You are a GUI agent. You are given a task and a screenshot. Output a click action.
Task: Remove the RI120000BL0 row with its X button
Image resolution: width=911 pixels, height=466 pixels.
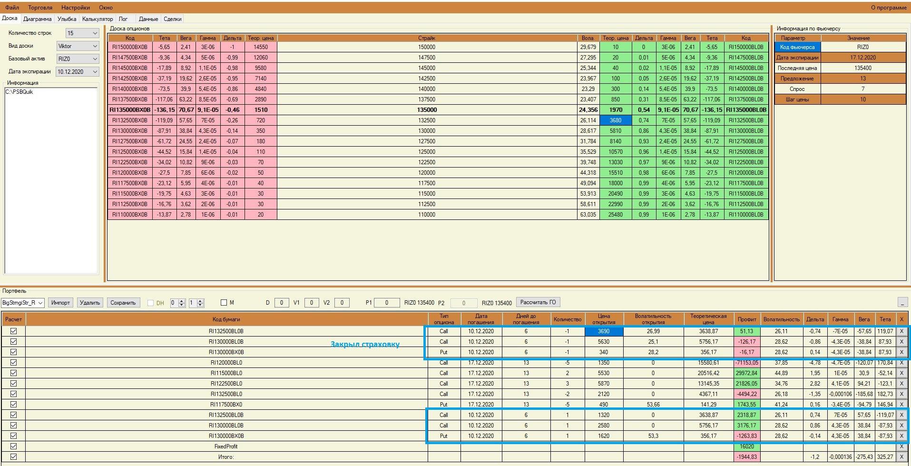[x=901, y=363]
